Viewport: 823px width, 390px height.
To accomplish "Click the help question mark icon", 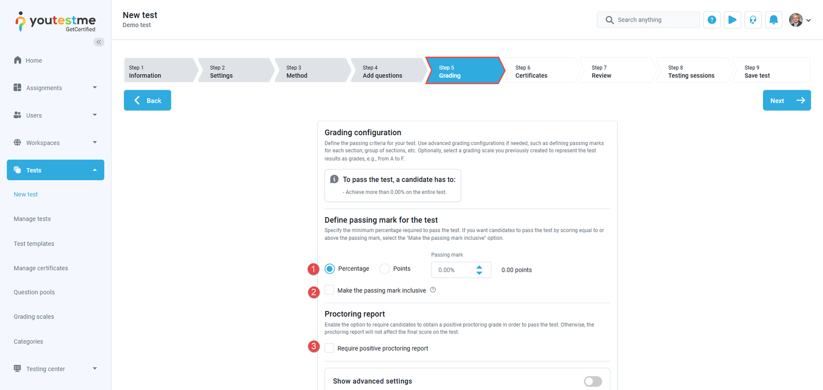I will (x=711, y=20).
